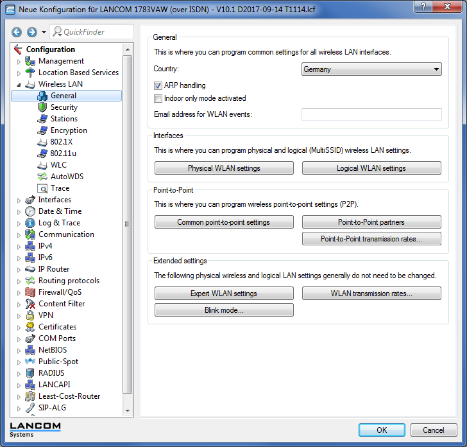Click the Date & Time clock icon

point(30,211)
